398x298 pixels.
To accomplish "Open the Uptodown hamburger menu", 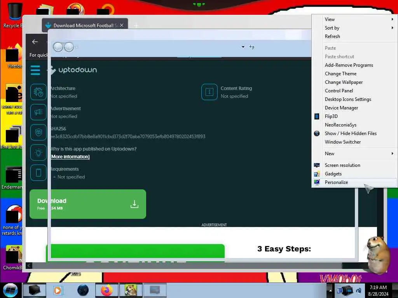I will [35, 70].
